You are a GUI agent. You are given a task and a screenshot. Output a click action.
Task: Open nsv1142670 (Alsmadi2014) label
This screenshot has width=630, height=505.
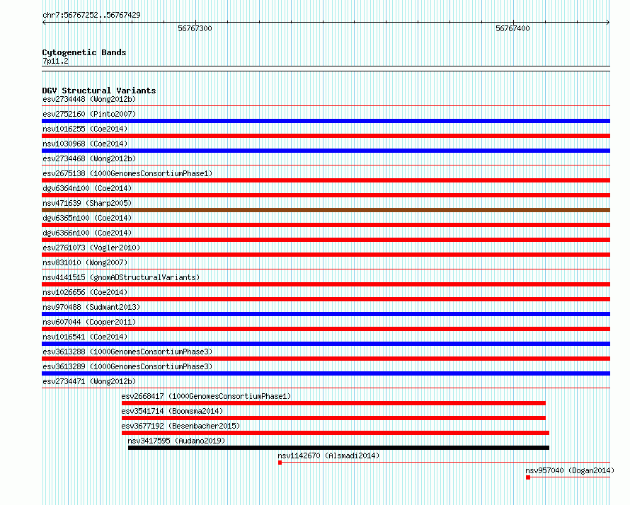(x=328, y=455)
